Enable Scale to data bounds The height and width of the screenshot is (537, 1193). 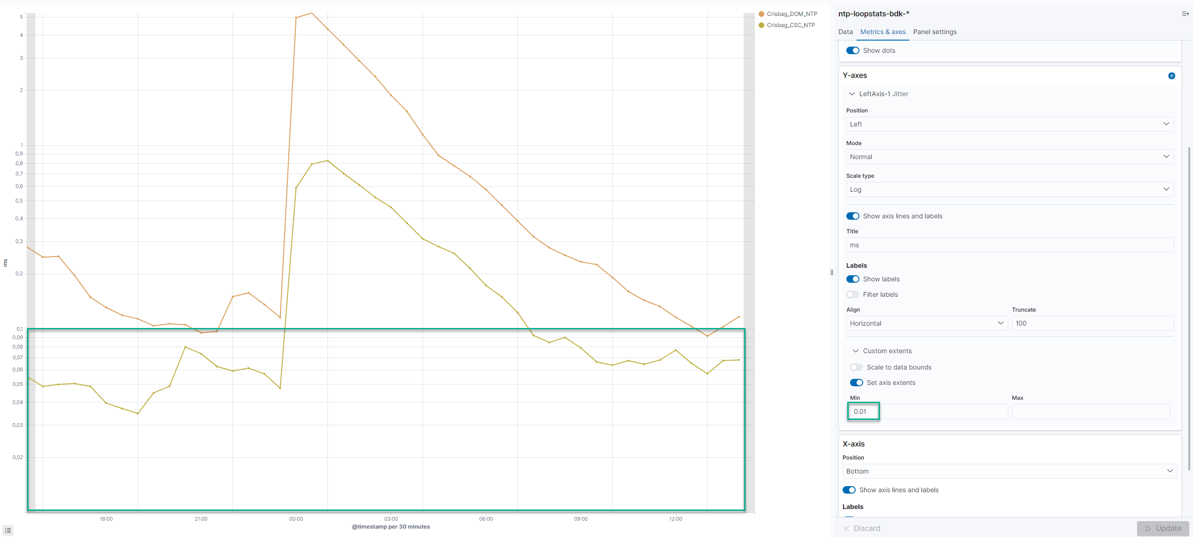(856, 367)
